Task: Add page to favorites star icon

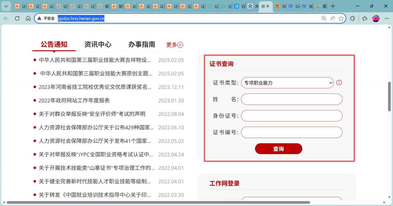Action: [x=341, y=18]
